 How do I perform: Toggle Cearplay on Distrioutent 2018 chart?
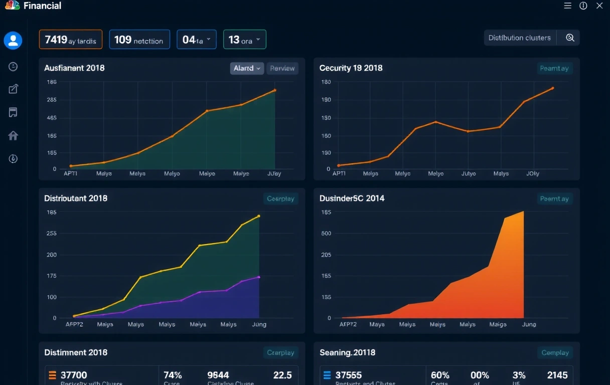280,199
